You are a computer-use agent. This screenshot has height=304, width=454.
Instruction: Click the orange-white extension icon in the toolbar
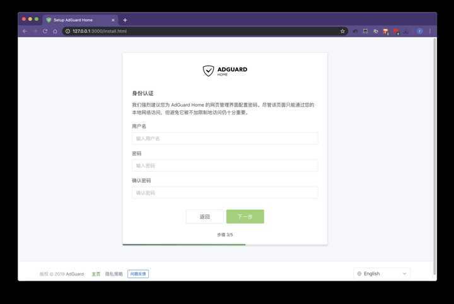point(386,32)
